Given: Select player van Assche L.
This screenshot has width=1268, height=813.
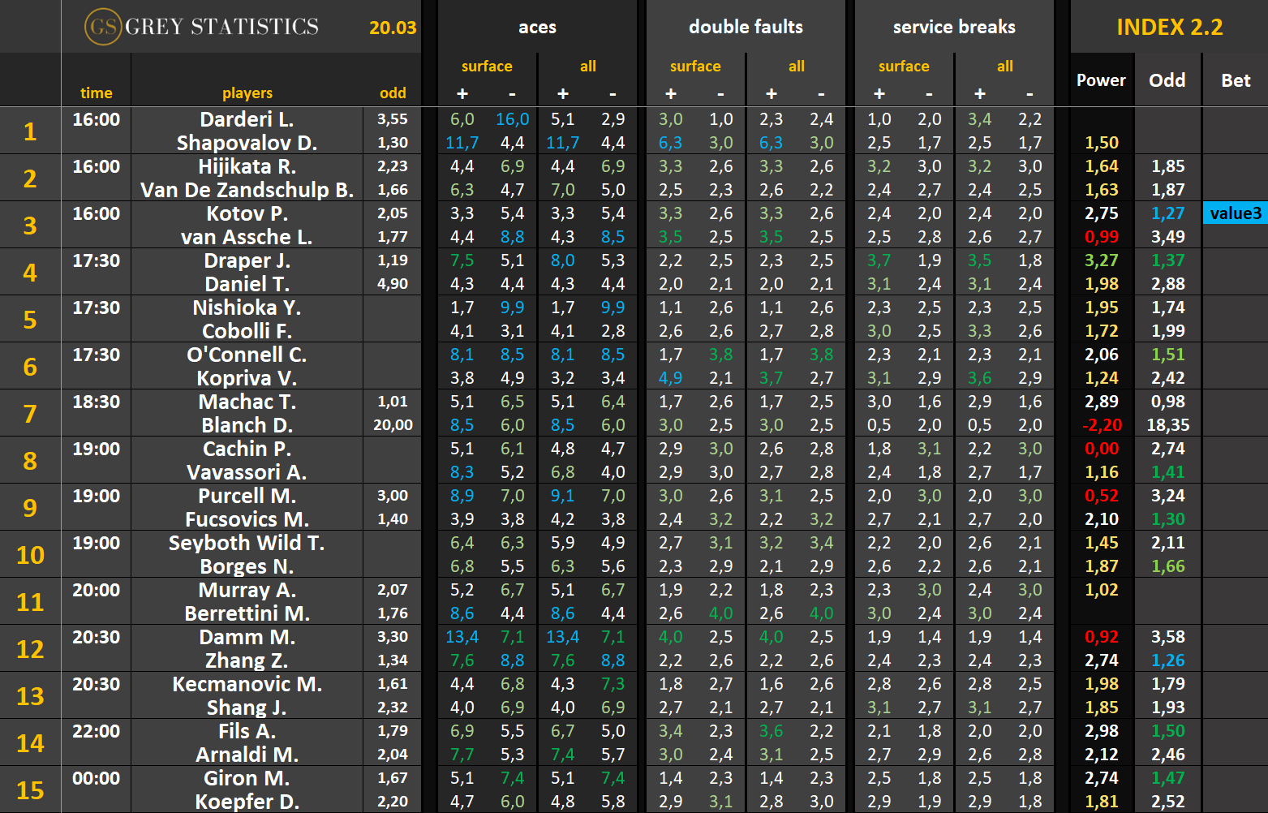Looking at the screenshot, I should (247, 237).
